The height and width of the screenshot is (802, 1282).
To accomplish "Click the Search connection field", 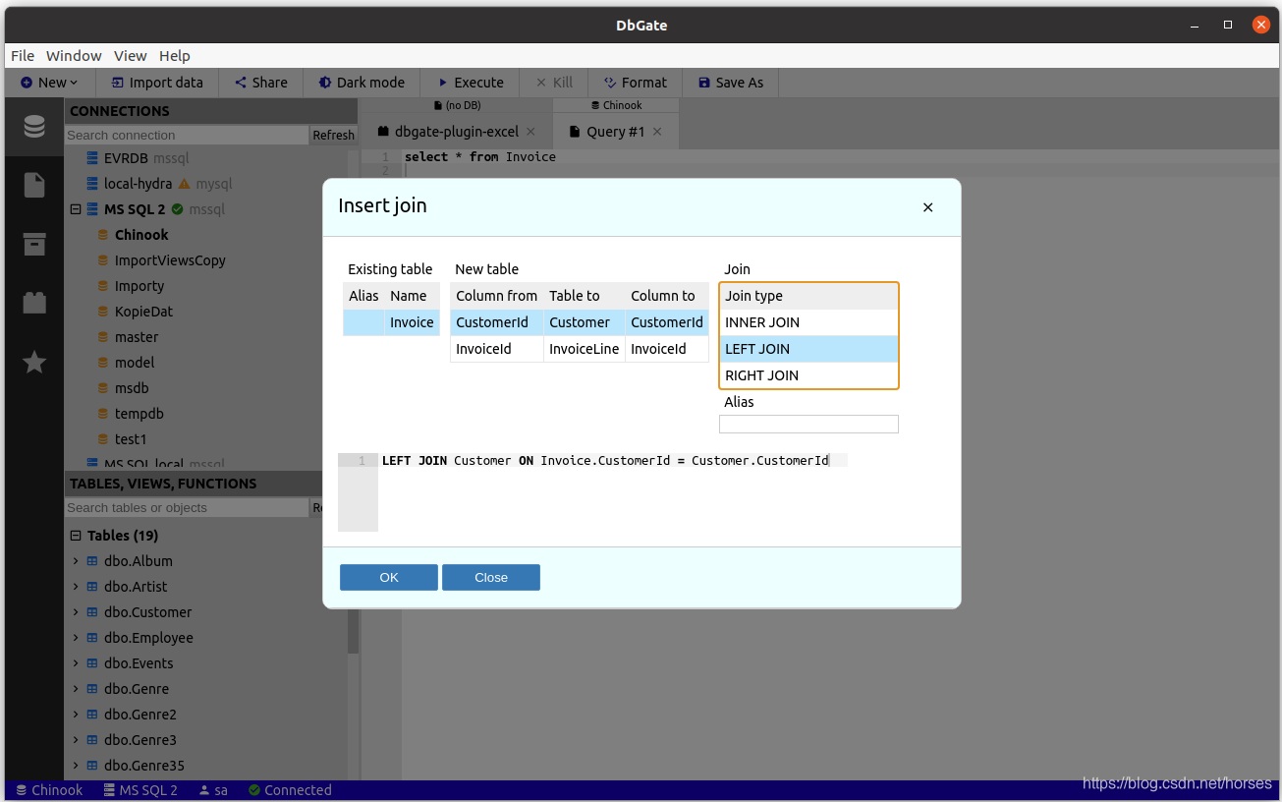I will (187, 136).
